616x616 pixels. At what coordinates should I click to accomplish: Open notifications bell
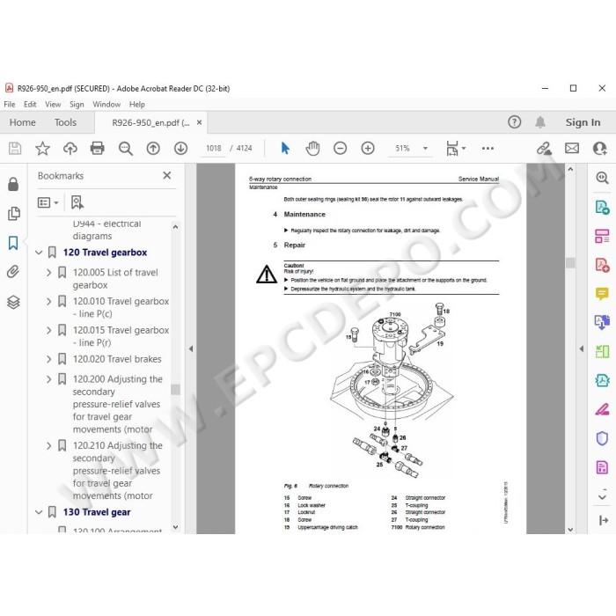[x=540, y=122]
